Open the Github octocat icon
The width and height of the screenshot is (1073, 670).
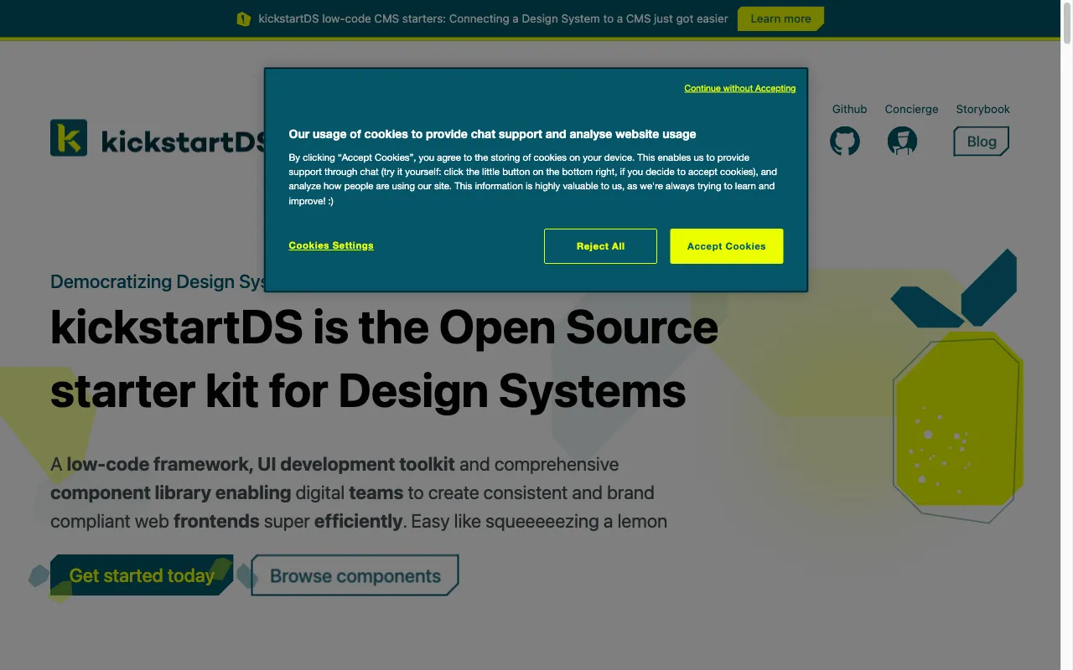[x=845, y=141]
